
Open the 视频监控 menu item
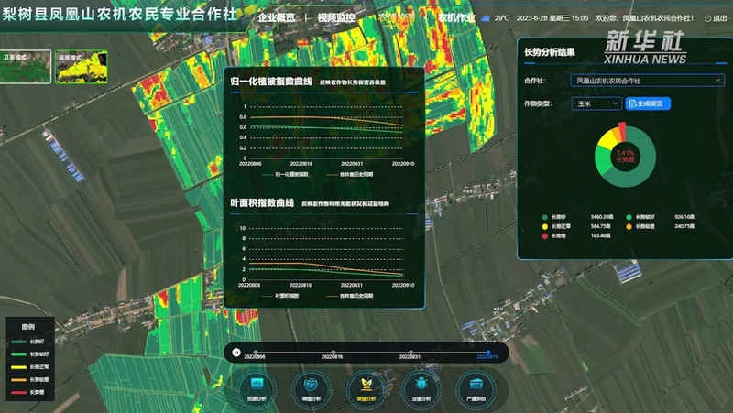coord(336,17)
